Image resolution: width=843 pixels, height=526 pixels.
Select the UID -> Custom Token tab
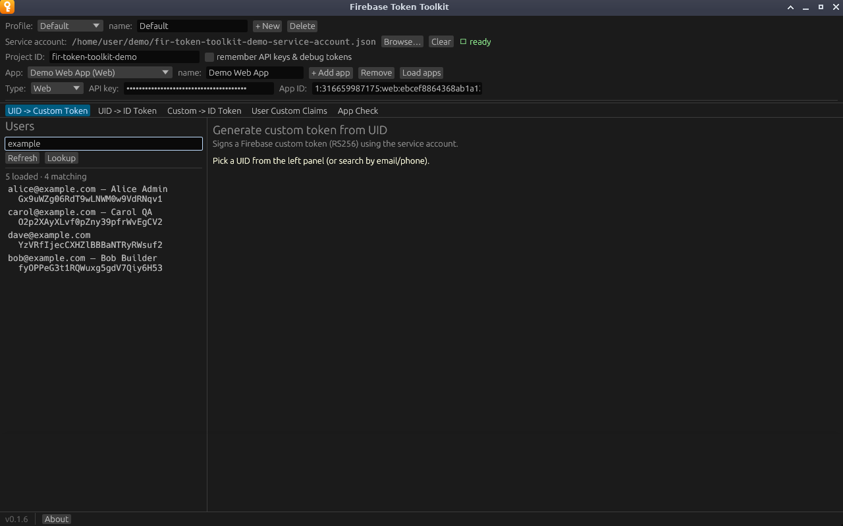tap(47, 110)
